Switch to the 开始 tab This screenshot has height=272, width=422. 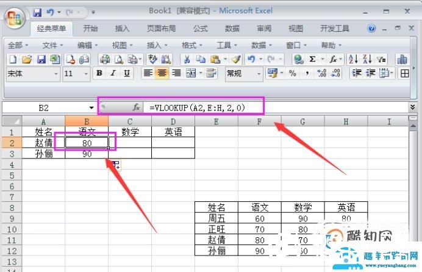(90, 29)
